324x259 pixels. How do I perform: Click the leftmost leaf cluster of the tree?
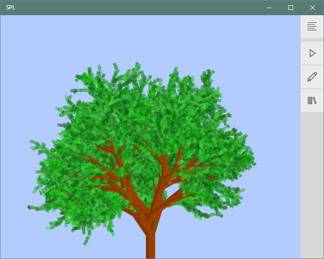(x=33, y=207)
